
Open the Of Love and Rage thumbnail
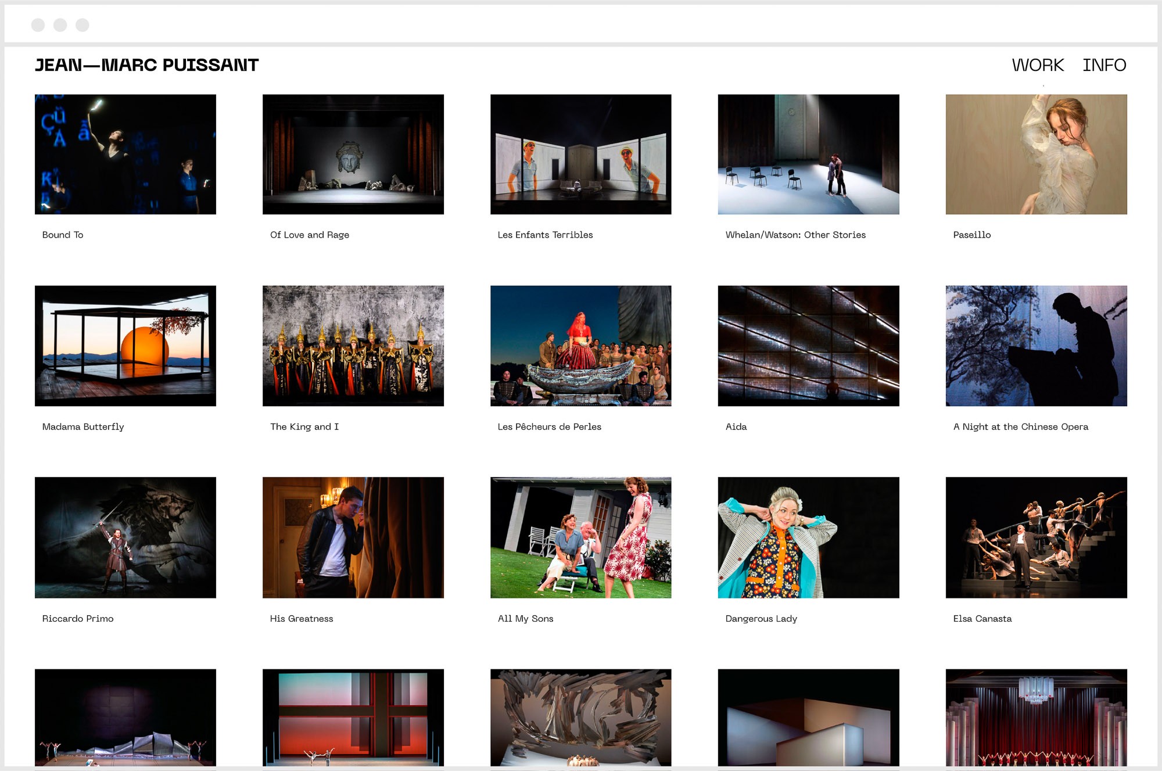353,155
